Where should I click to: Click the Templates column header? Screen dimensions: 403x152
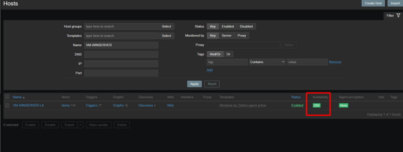tap(227, 97)
